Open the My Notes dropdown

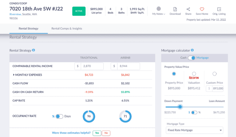tap(159, 14)
